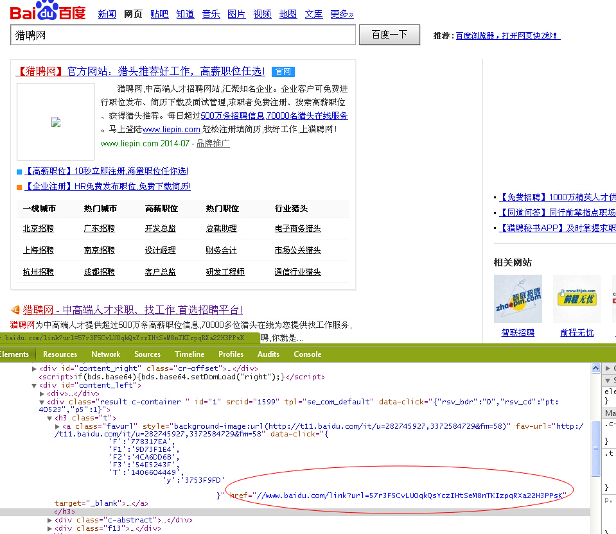Click the broken image placeholder in the ad
Image resolution: width=616 pixels, height=534 pixels.
click(56, 122)
